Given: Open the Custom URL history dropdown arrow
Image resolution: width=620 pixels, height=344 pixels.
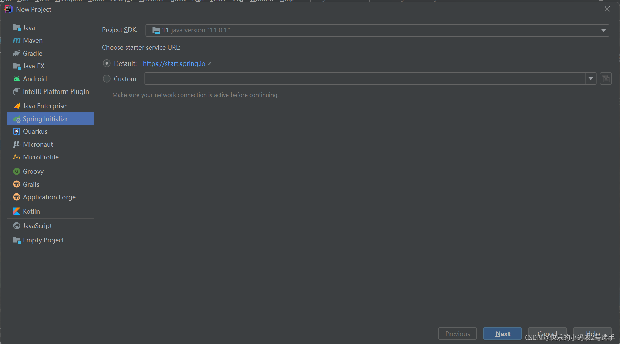Looking at the screenshot, I should pos(591,79).
